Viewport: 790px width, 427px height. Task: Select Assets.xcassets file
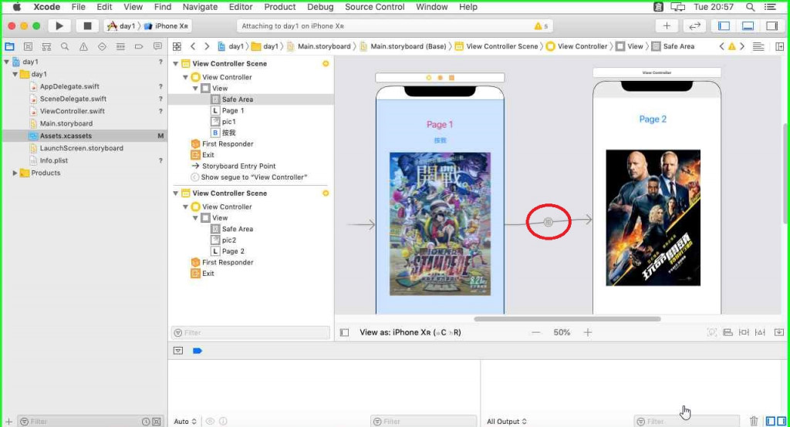(66, 136)
